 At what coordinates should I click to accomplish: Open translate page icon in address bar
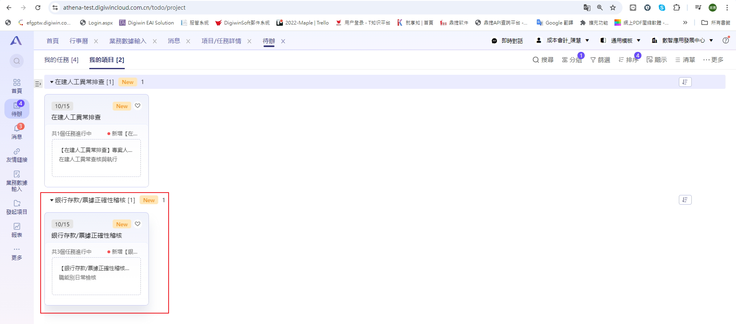click(x=587, y=8)
